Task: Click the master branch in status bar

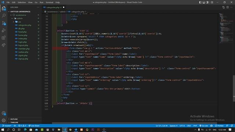Action: [x=7, y=126]
